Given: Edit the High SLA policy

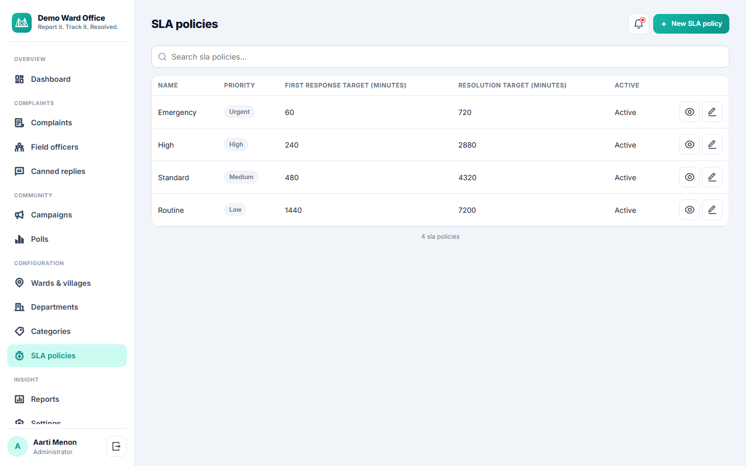Looking at the screenshot, I should click(x=712, y=144).
